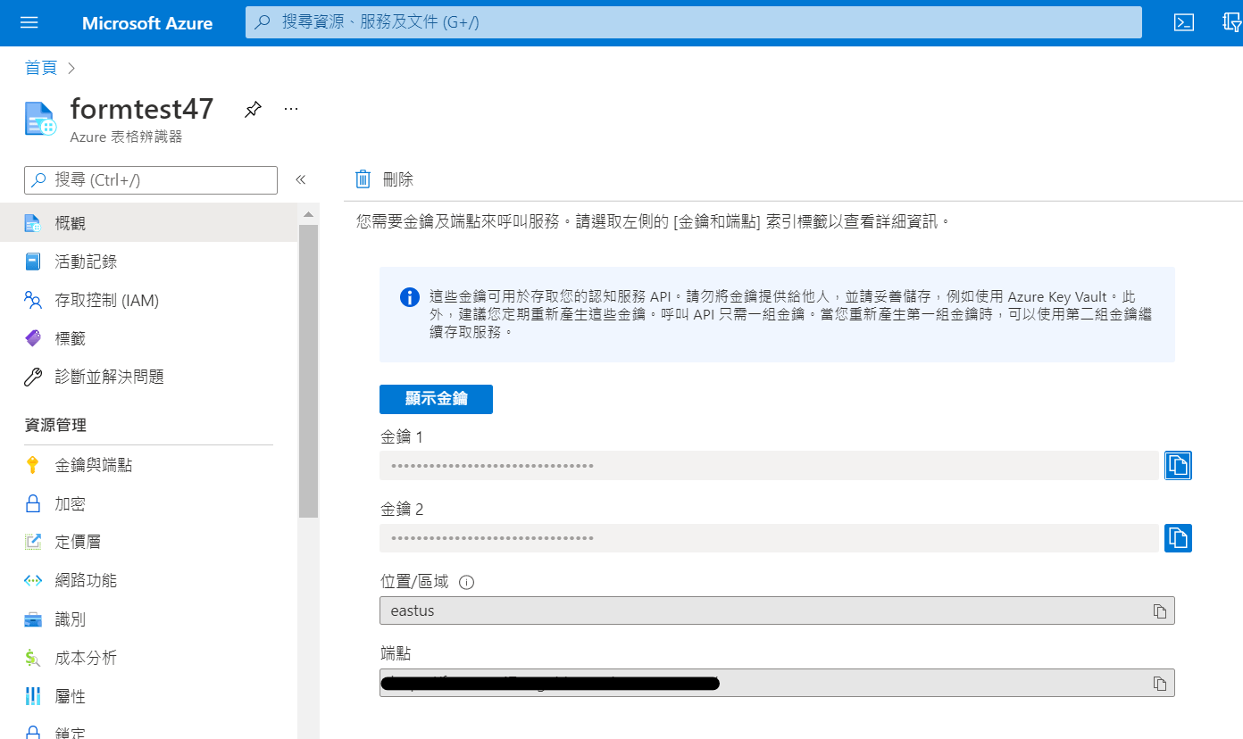Click the breadcrumb chevron after 首頁
Image resolution: width=1243 pixels, height=739 pixels.
coord(71,68)
